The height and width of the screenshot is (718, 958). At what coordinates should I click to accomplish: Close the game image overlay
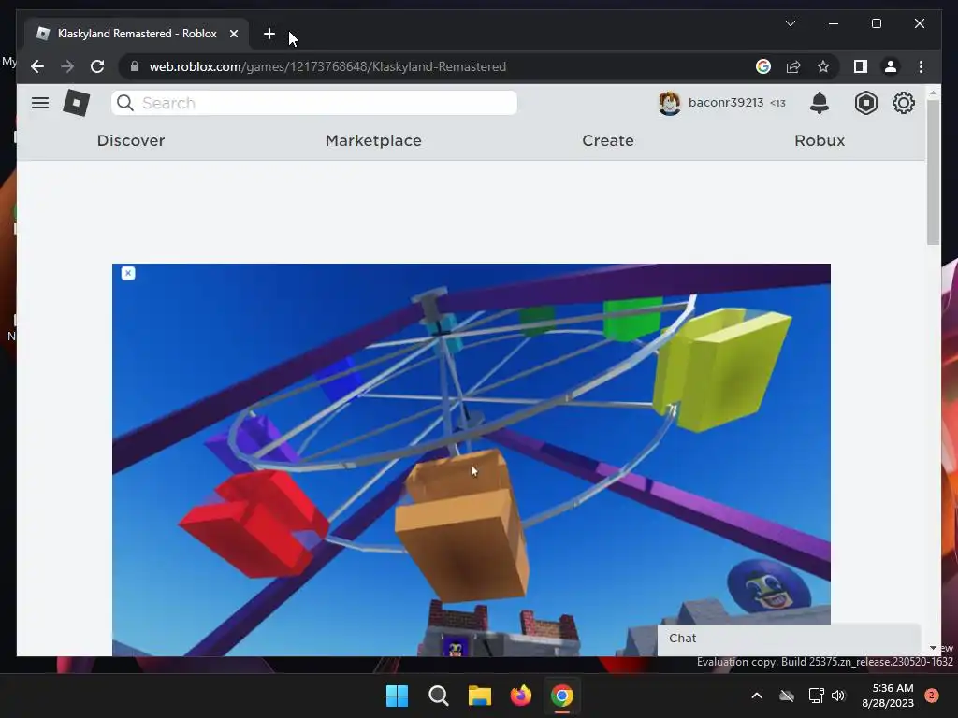127,273
